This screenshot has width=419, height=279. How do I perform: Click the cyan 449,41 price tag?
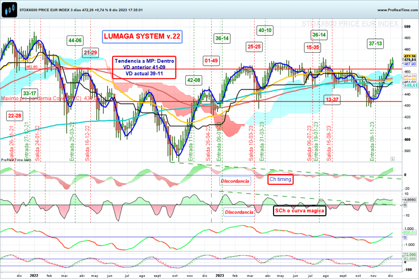pyautogui.click(x=410, y=85)
